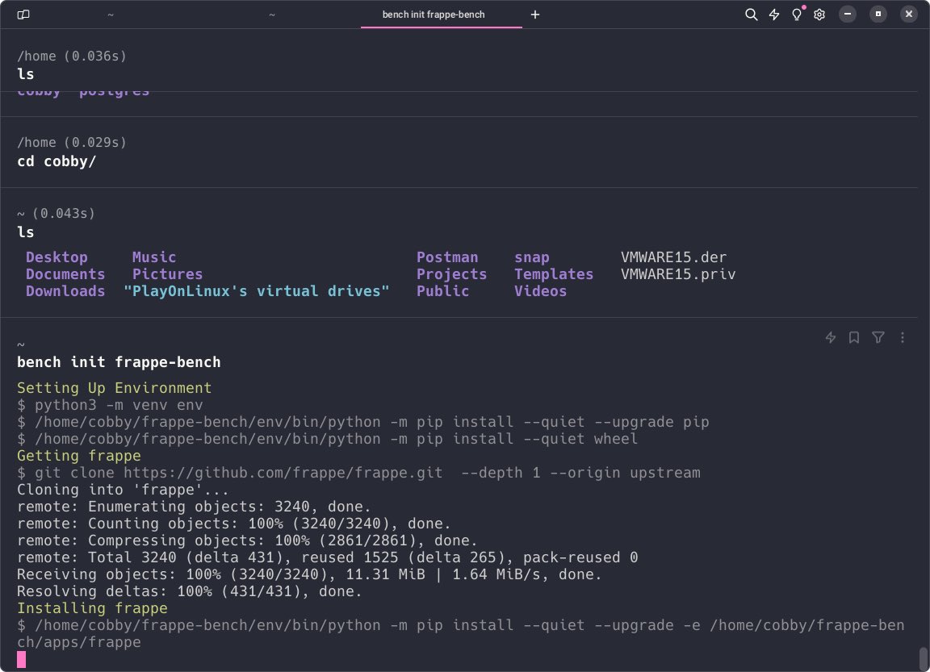
Task: Click the 'Receiving objects' output line
Action: (x=309, y=575)
